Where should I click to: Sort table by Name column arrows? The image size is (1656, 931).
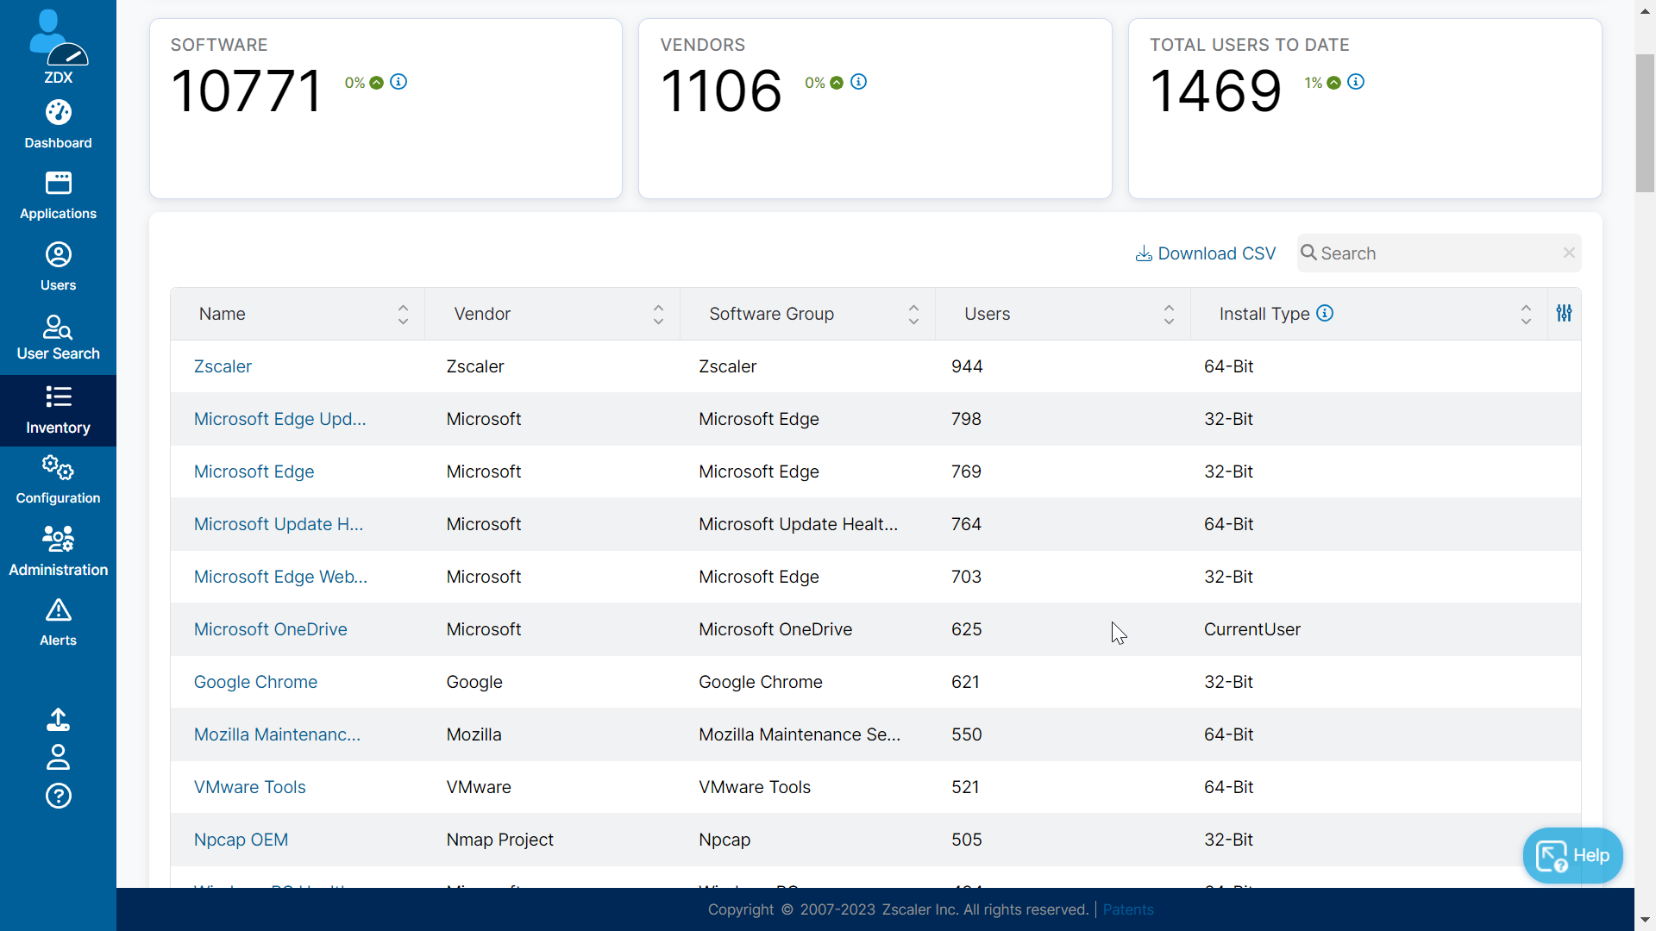(403, 315)
